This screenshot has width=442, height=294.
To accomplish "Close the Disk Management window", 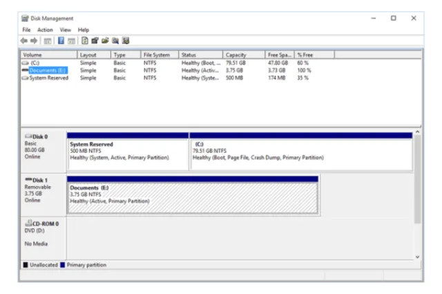I will pyautogui.click(x=414, y=19).
